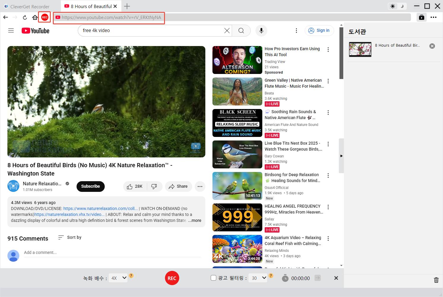This screenshot has height=297, width=443.
Task: Click the stopwatch timer icon
Action: 285,278
